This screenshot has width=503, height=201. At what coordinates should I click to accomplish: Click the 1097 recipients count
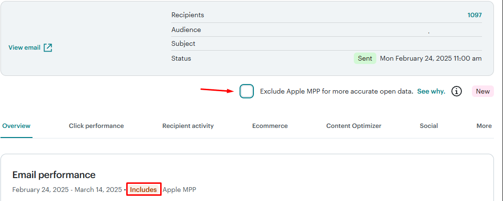click(474, 15)
